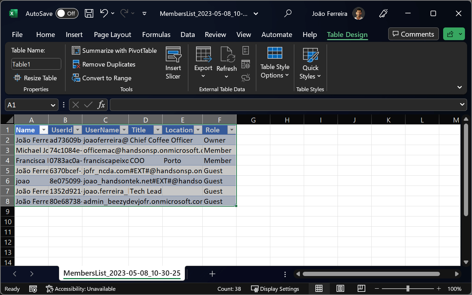Click the Comments button

(x=413, y=34)
